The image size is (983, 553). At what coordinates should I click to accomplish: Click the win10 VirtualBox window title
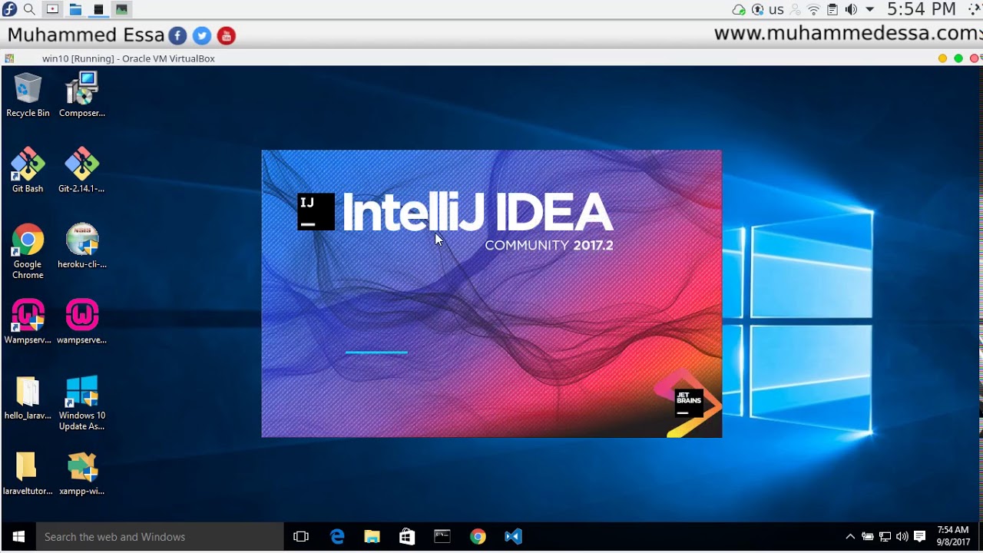128,58
